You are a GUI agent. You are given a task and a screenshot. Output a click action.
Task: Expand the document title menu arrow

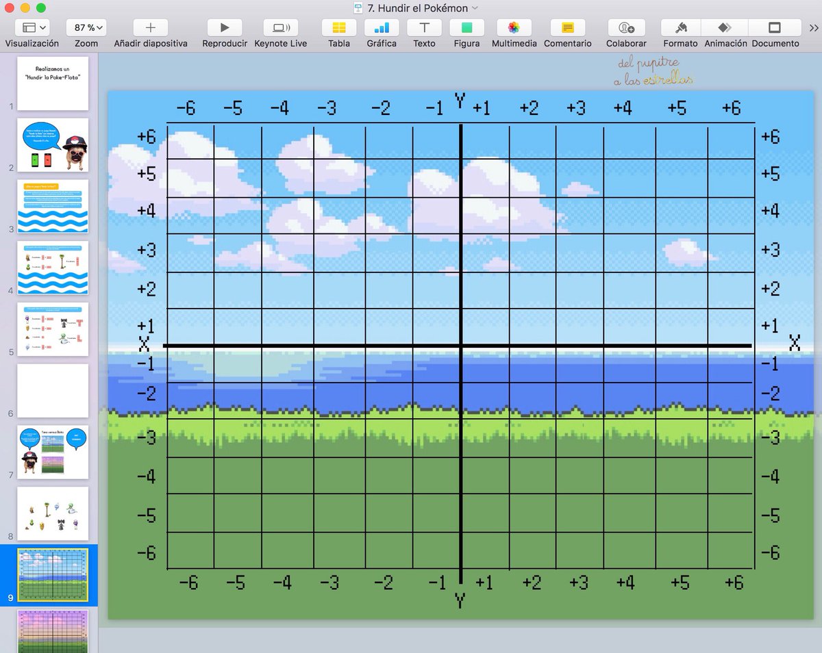[475, 8]
